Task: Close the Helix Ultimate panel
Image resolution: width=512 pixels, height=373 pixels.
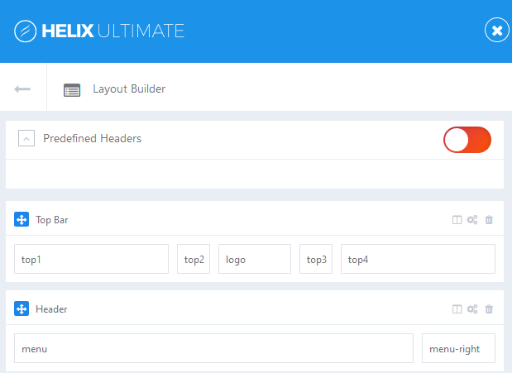Action: click(496, 31)
